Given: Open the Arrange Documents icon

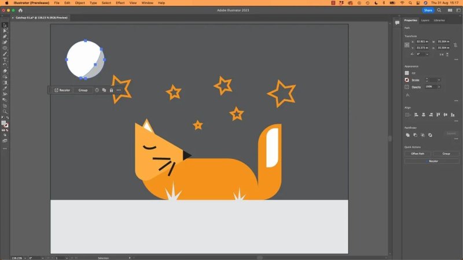Looking at the screenshot, I should click(x=450, y=10).
